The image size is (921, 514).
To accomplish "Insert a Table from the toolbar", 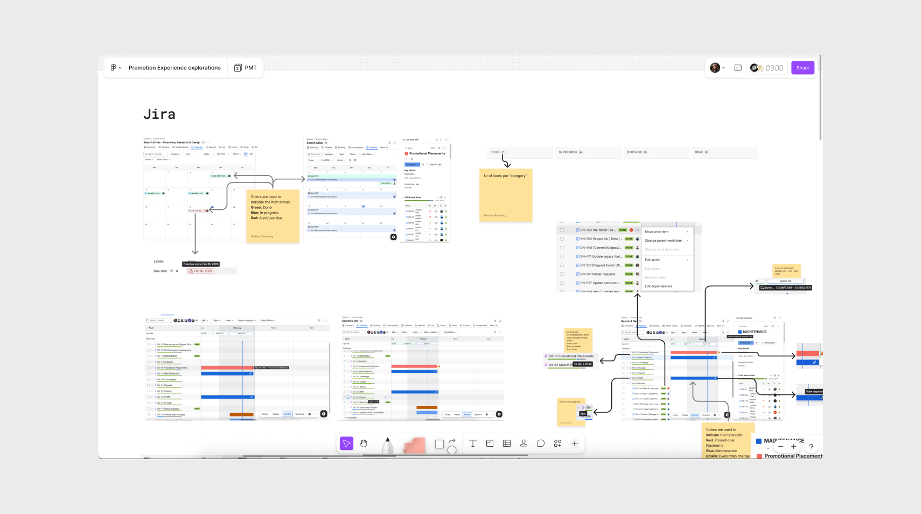I will tap(507, 443).
